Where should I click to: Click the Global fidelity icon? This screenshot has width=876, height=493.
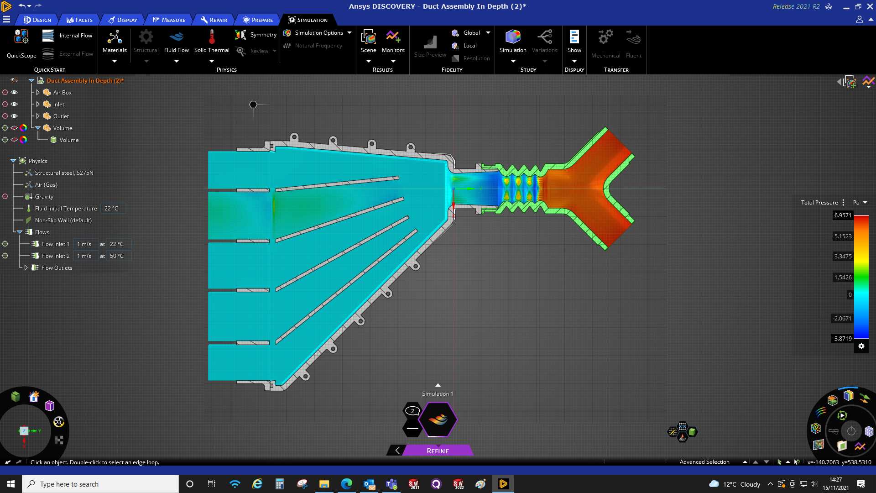point(455,33)
